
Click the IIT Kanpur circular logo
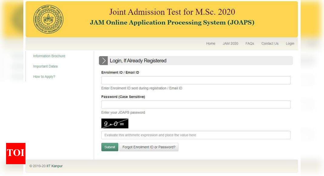[48, 19]
